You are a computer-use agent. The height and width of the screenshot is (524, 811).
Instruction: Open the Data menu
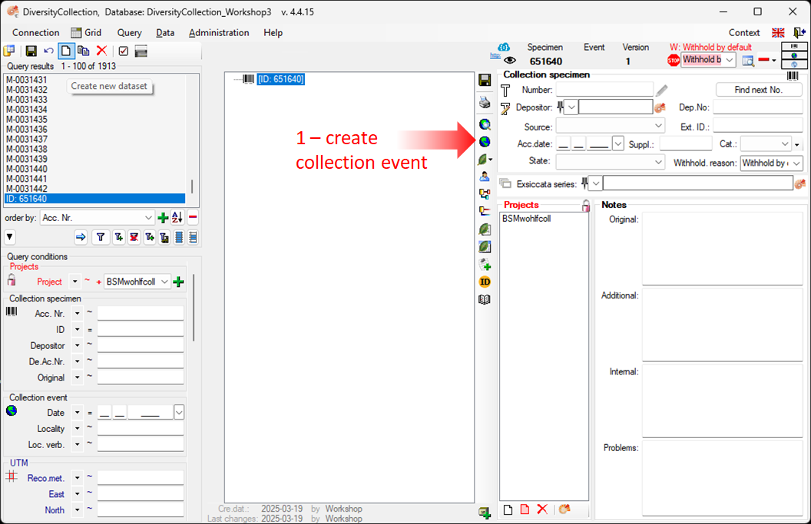165,32
